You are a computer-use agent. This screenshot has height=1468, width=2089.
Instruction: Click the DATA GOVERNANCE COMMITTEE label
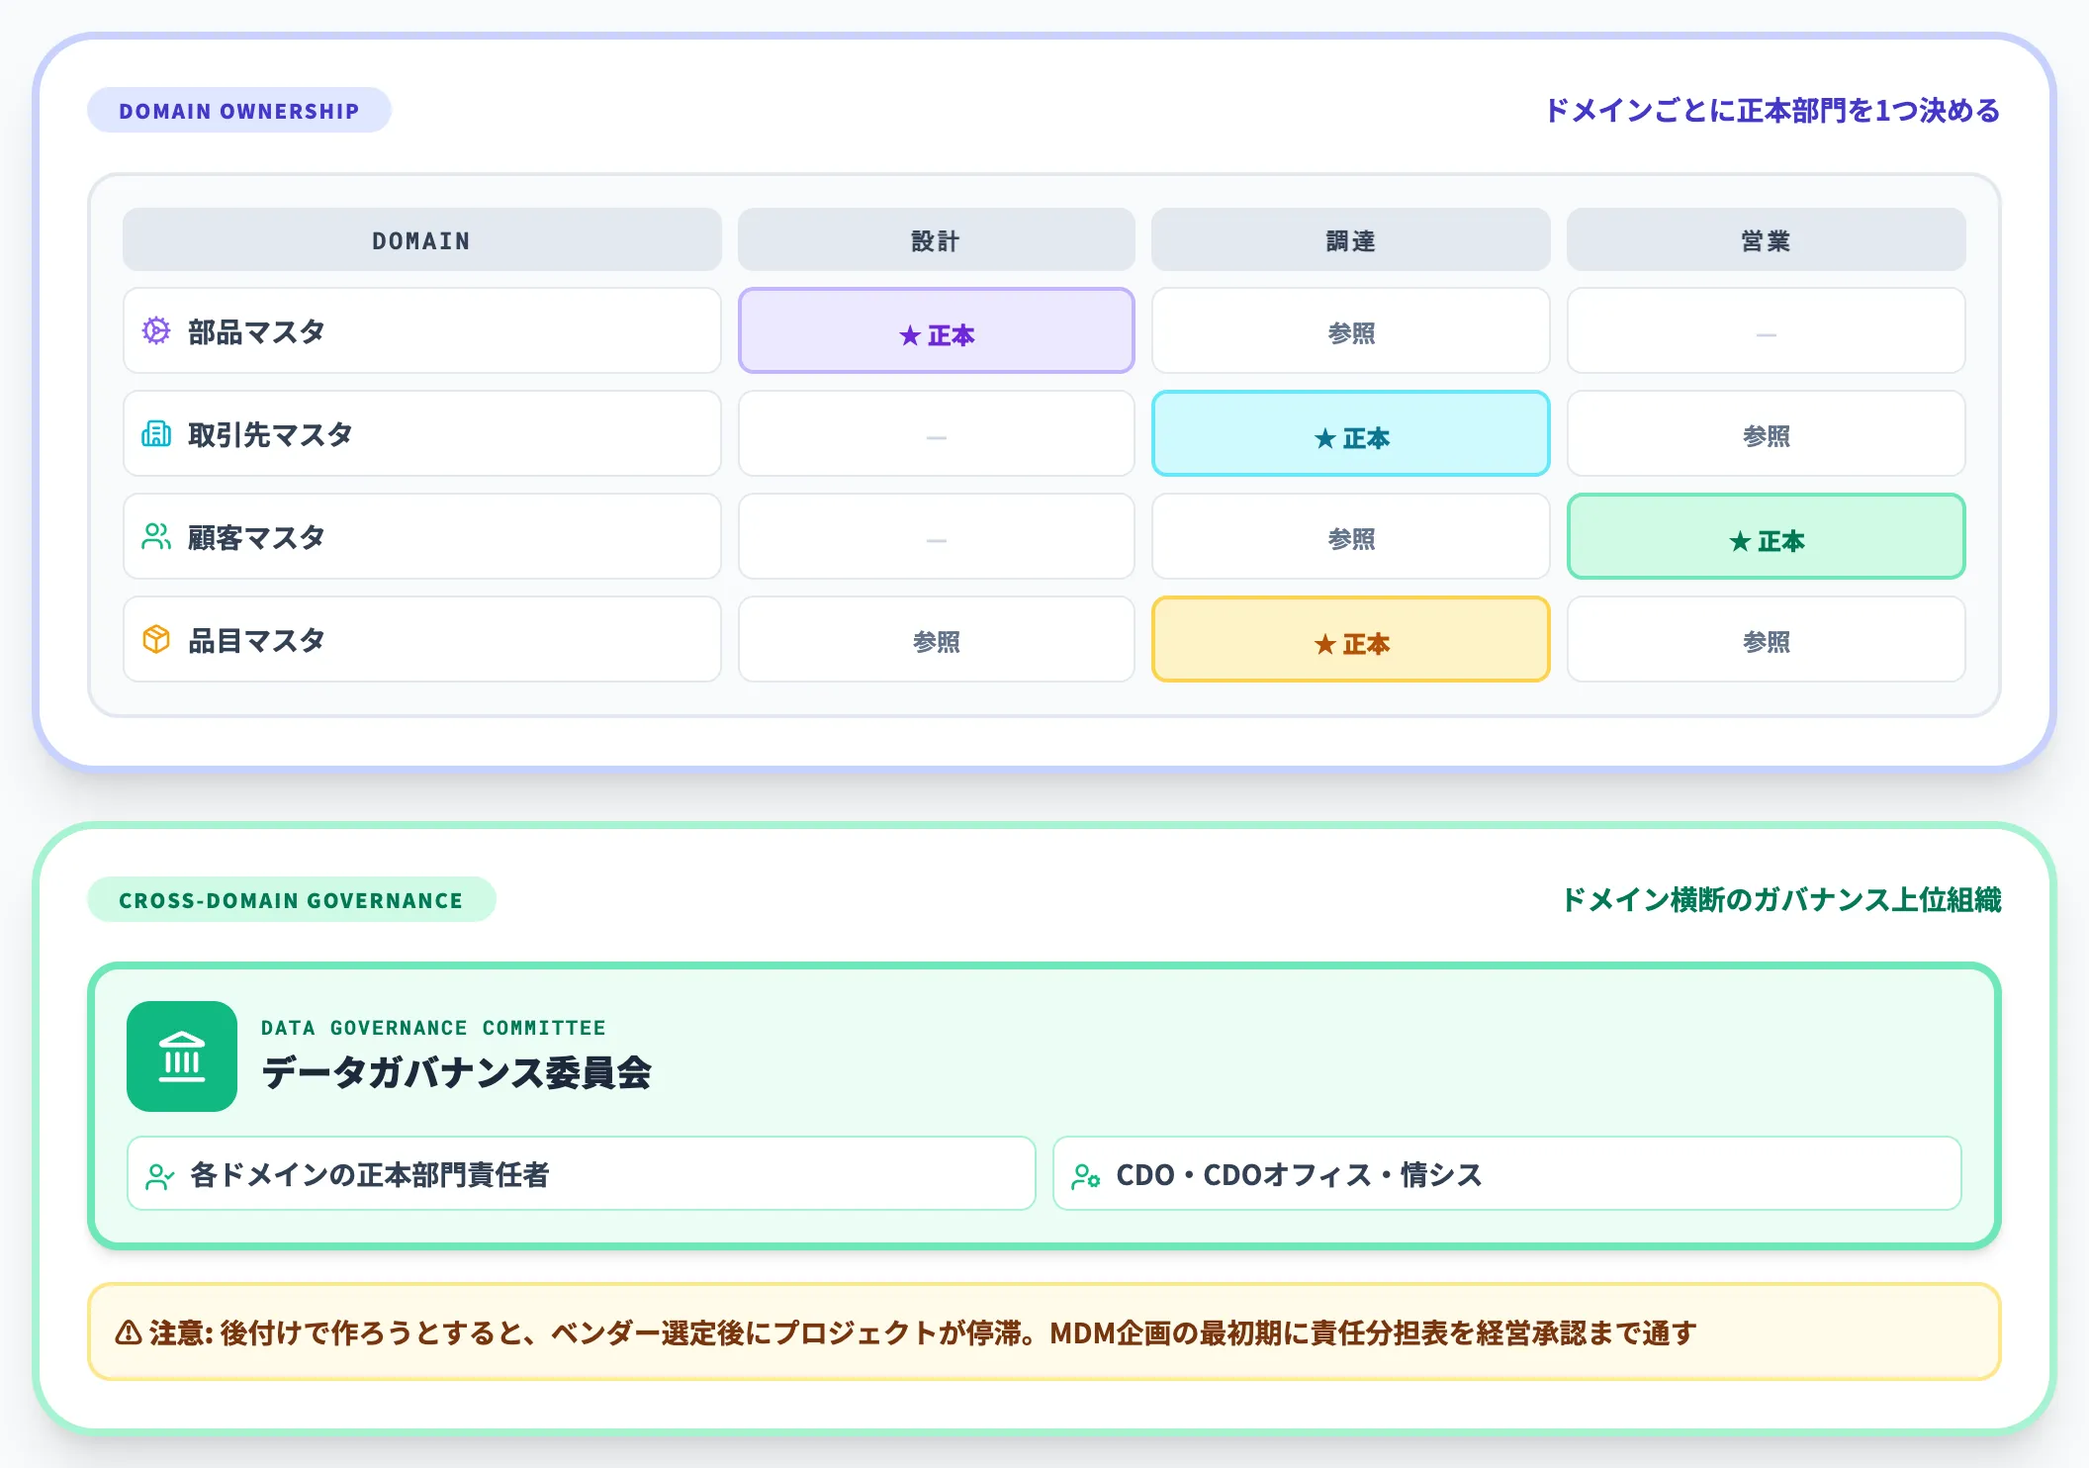tap(433, 1028)
